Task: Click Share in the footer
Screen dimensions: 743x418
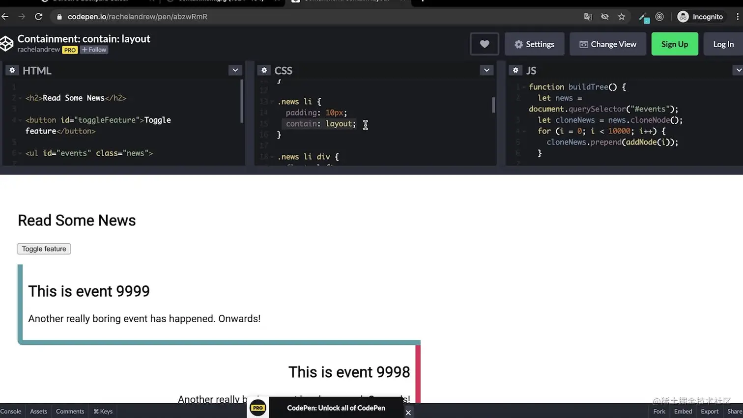Action: pos(735,411)
